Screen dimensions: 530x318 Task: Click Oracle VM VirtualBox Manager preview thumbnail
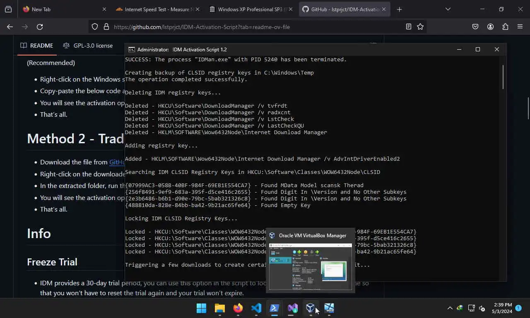point(310,266)
